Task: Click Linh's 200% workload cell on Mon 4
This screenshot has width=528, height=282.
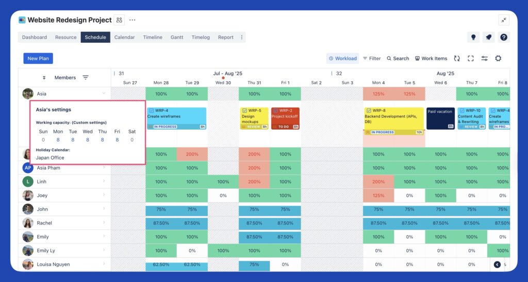Action: coord(378,182)
